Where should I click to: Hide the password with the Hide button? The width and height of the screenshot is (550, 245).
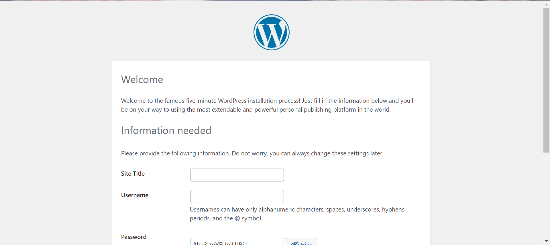301,242
